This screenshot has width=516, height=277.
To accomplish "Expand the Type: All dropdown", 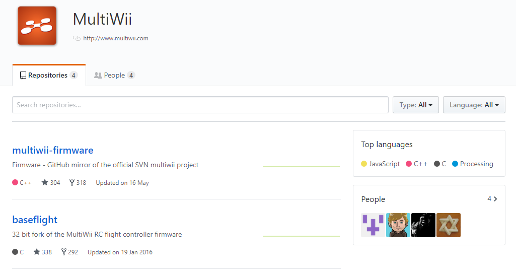I will tap(416, 105).
